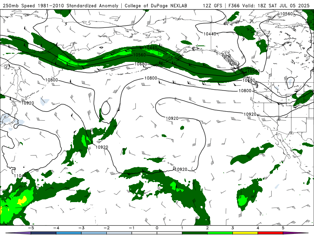Click the 'College of DuPage NEXLAB' header text
The height and width of the screenshot is (235, 314).
pos(156,5)
